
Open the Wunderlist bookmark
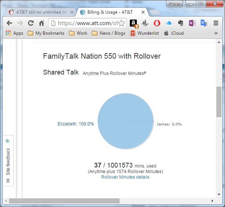click(144, 33)
